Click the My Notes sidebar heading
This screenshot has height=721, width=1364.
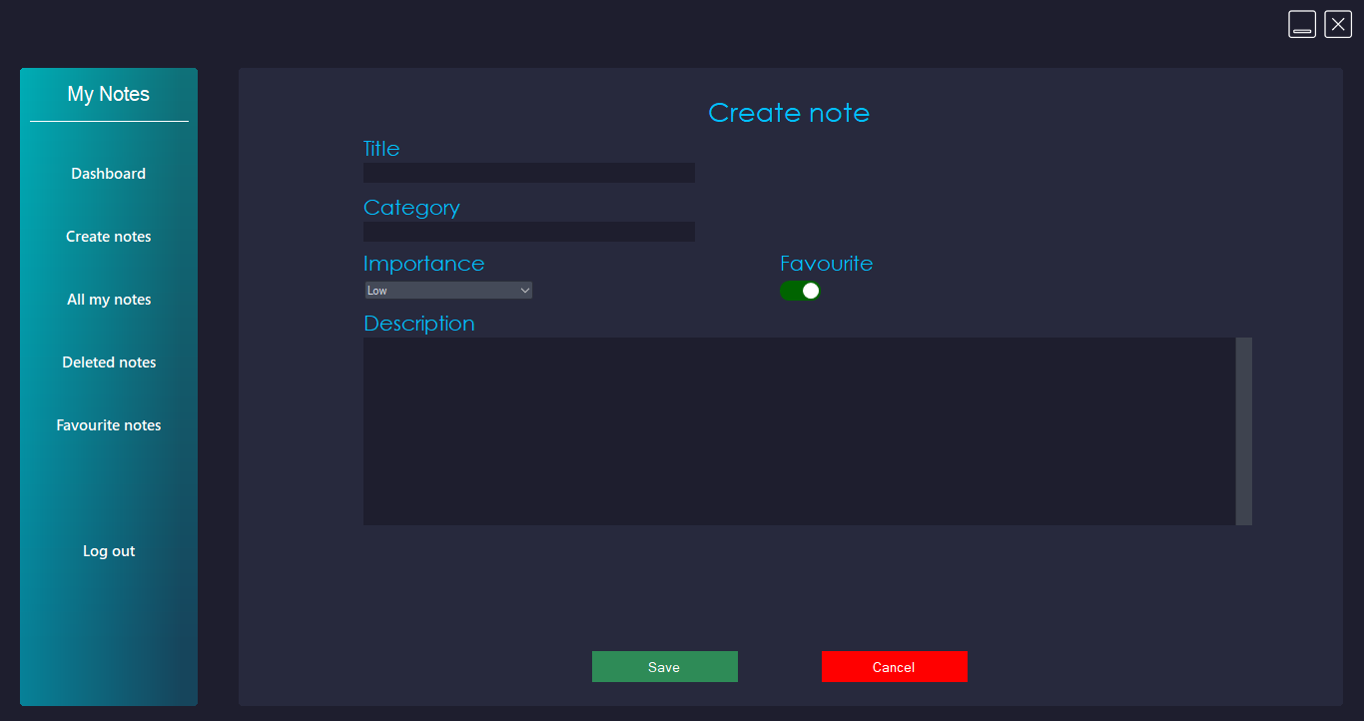[x=109, y=94]
